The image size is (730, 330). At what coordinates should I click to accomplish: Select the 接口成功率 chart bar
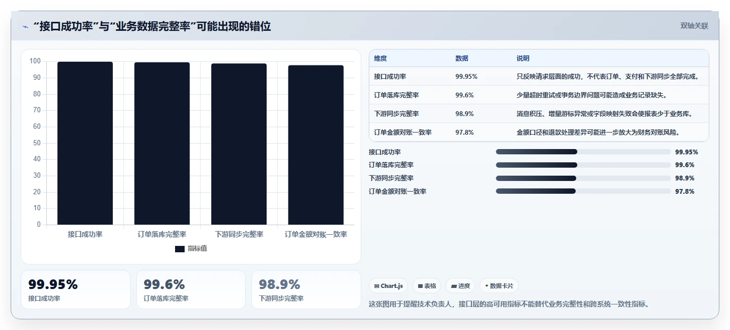[85, 143]
